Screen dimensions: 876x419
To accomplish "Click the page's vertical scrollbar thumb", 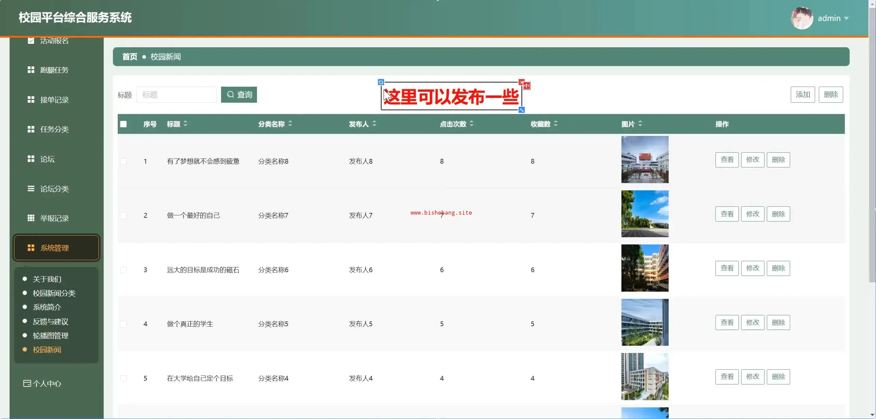I will click(x=872, y=144).
